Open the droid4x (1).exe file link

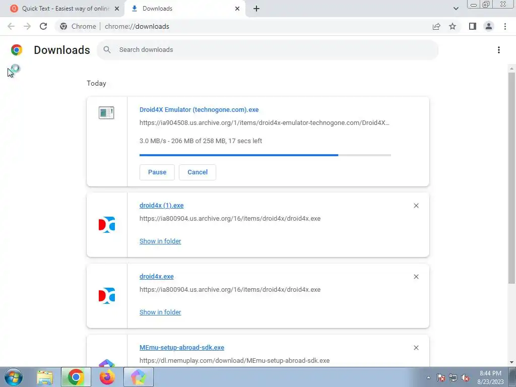(162, 206)
